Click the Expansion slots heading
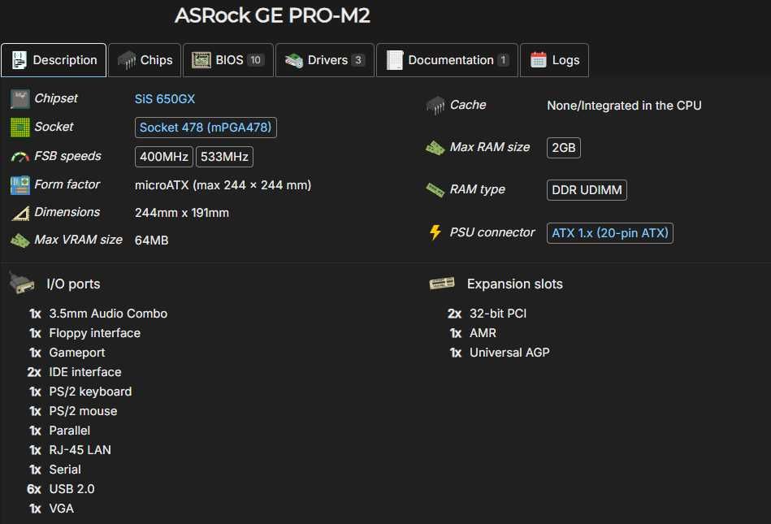Viewport: 771px width, 524px height. [515, 284]
